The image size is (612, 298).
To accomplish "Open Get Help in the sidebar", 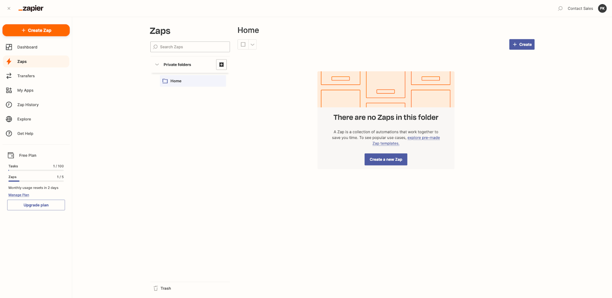I will [36, 133].
